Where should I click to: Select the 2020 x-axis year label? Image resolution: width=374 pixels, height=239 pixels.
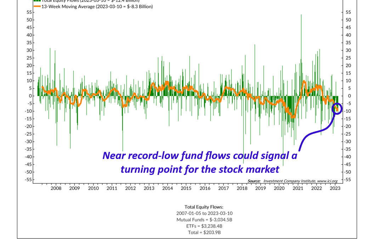(279, 188)
